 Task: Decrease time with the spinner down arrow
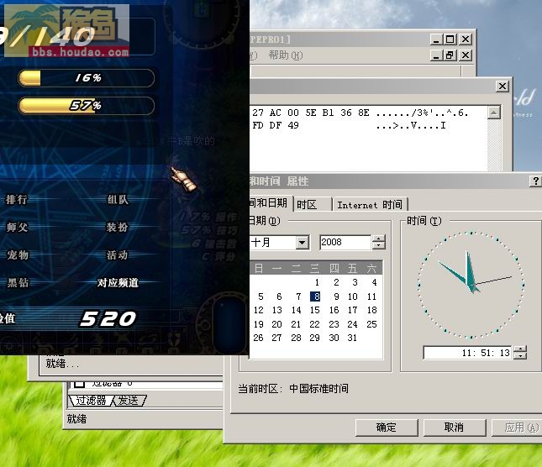(x=520, y=356)
